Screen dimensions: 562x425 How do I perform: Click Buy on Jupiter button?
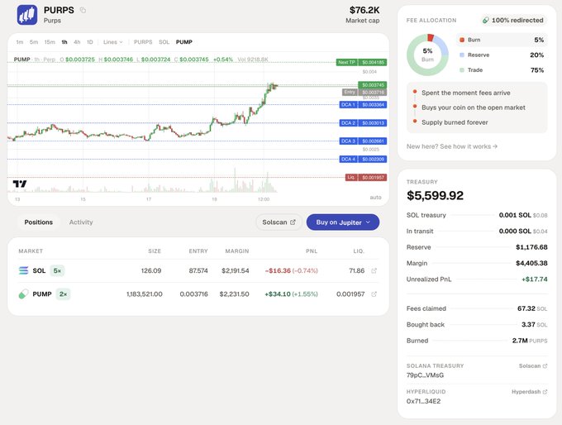pos(343,222)
